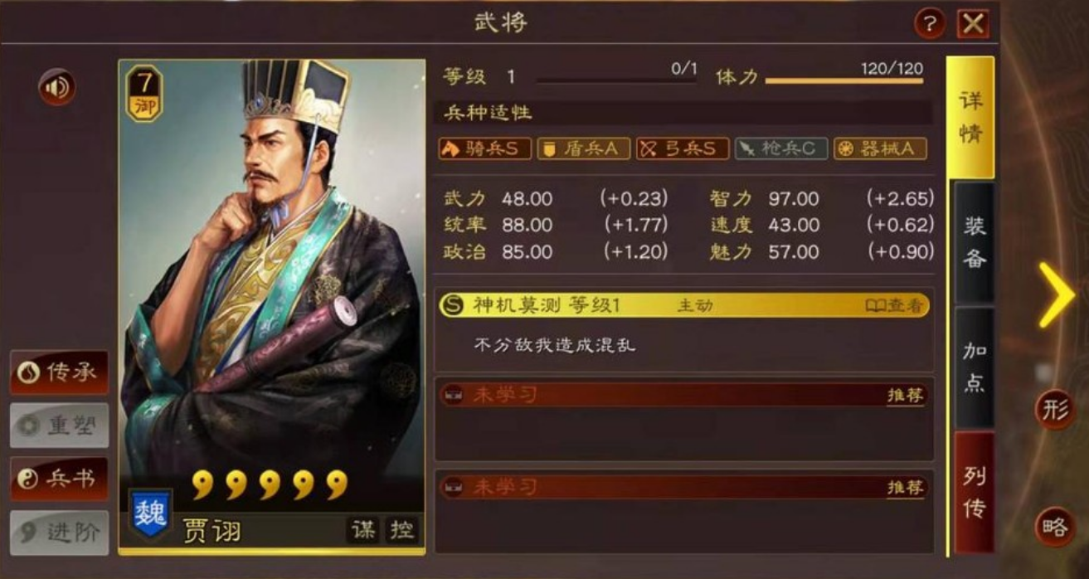
Task: Mute sound with the speaker icon
Action: pyautogui.click(x=57, y=87)
